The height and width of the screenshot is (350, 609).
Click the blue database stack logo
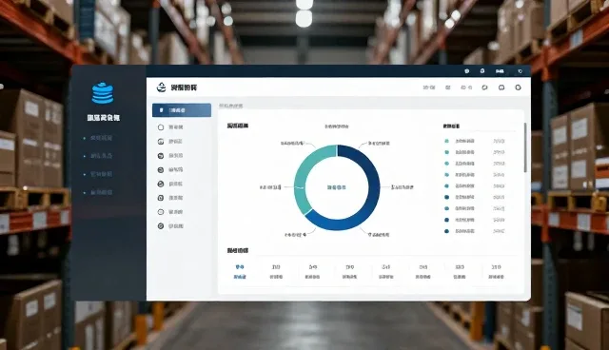coord(103,93)
